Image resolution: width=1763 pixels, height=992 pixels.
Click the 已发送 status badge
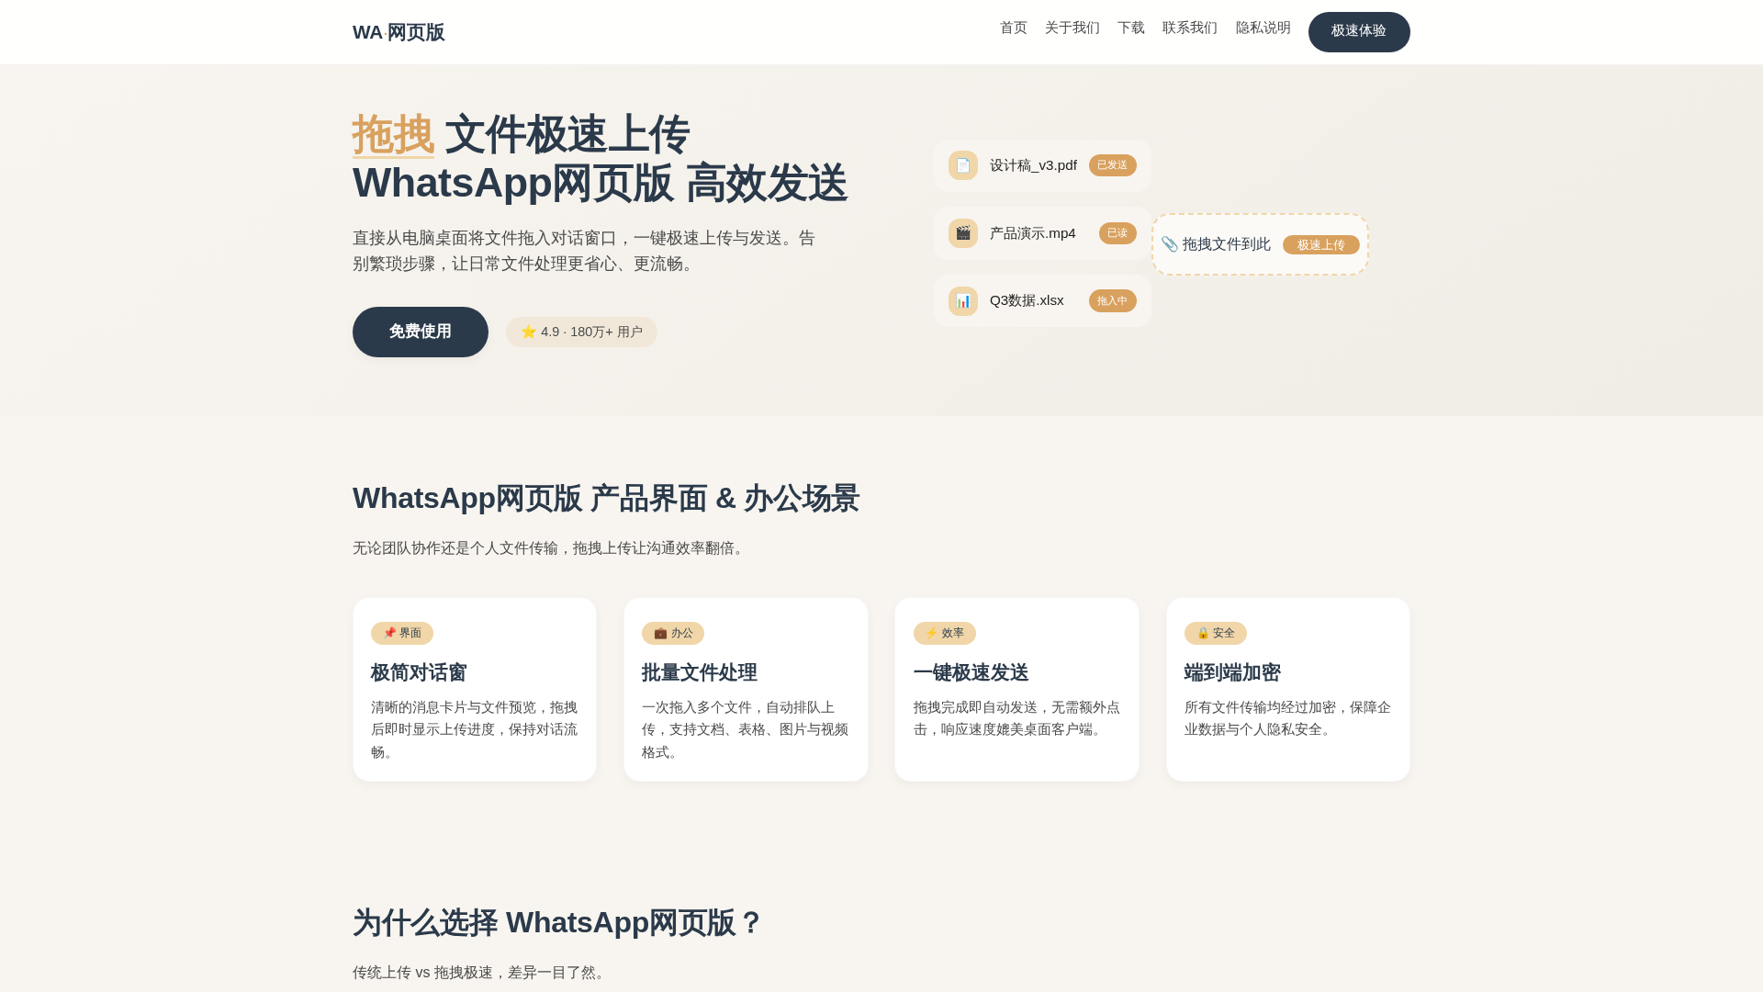tap(1112, 165)
